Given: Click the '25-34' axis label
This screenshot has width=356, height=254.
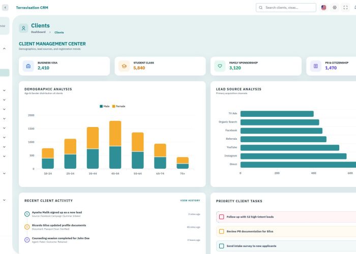Looking at the screenshot, I should pyautogui.click(x=70, y=174).
